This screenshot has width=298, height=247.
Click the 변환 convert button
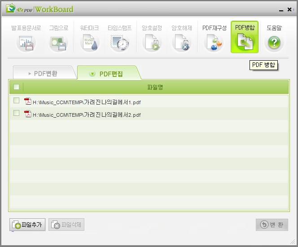coord(272,225)
